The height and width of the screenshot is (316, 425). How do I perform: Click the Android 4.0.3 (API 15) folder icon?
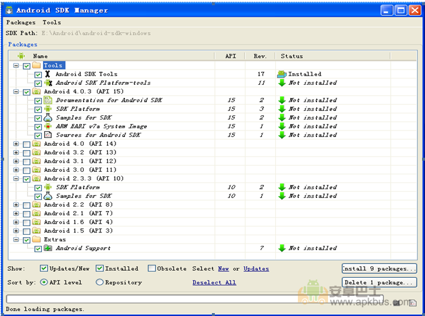click(x=37, y=91)
